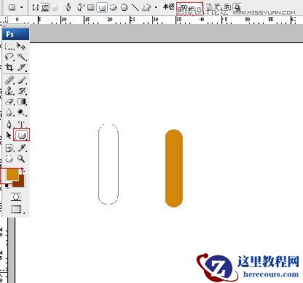Select the Gradient tool
The width and height of the screenshot is (303, 283).
22,102
